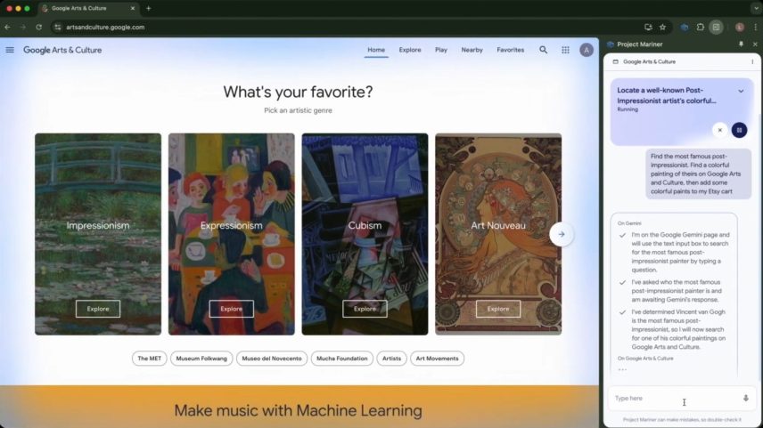
Task: Toggle the browser side panel button
Action: (716, 28)
